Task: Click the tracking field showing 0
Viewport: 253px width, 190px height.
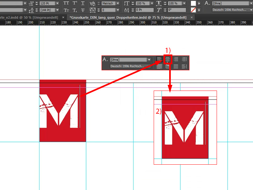Action: point(109,10)
